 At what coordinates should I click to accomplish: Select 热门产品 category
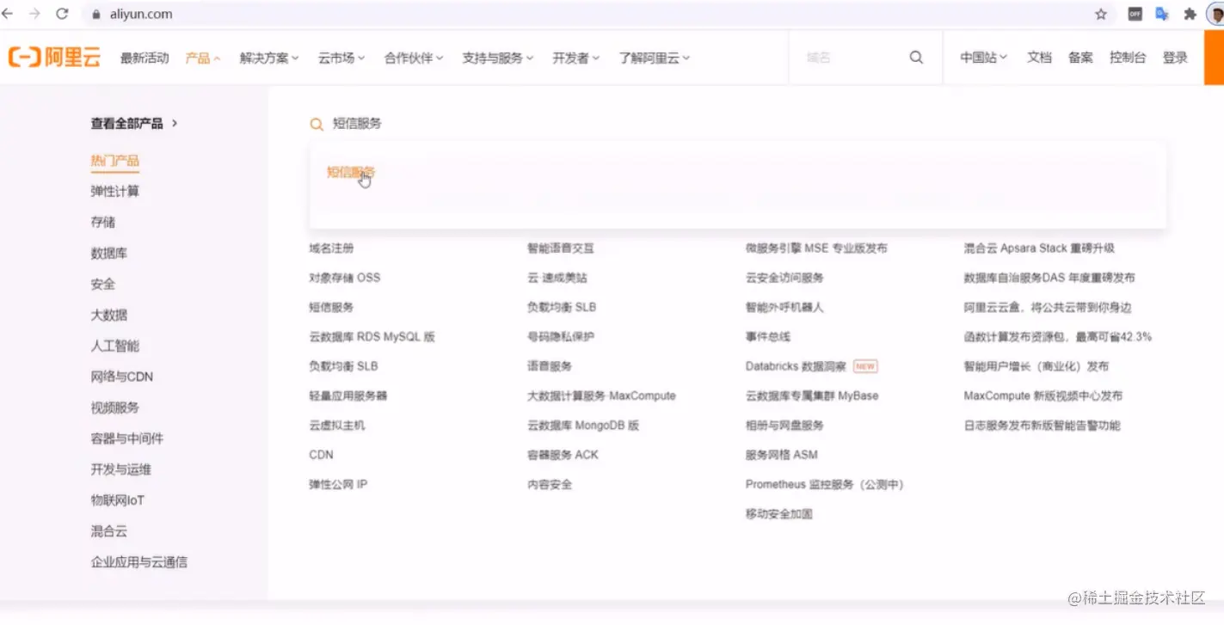pos(114,161)
